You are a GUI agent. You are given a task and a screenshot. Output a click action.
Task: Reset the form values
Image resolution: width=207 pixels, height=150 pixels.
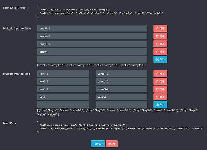point(112,144)
